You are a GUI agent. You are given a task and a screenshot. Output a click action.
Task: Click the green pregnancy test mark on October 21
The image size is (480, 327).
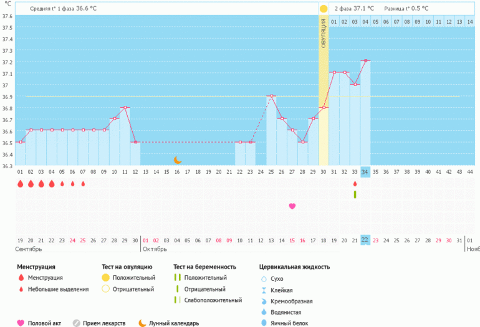[355, 194]
